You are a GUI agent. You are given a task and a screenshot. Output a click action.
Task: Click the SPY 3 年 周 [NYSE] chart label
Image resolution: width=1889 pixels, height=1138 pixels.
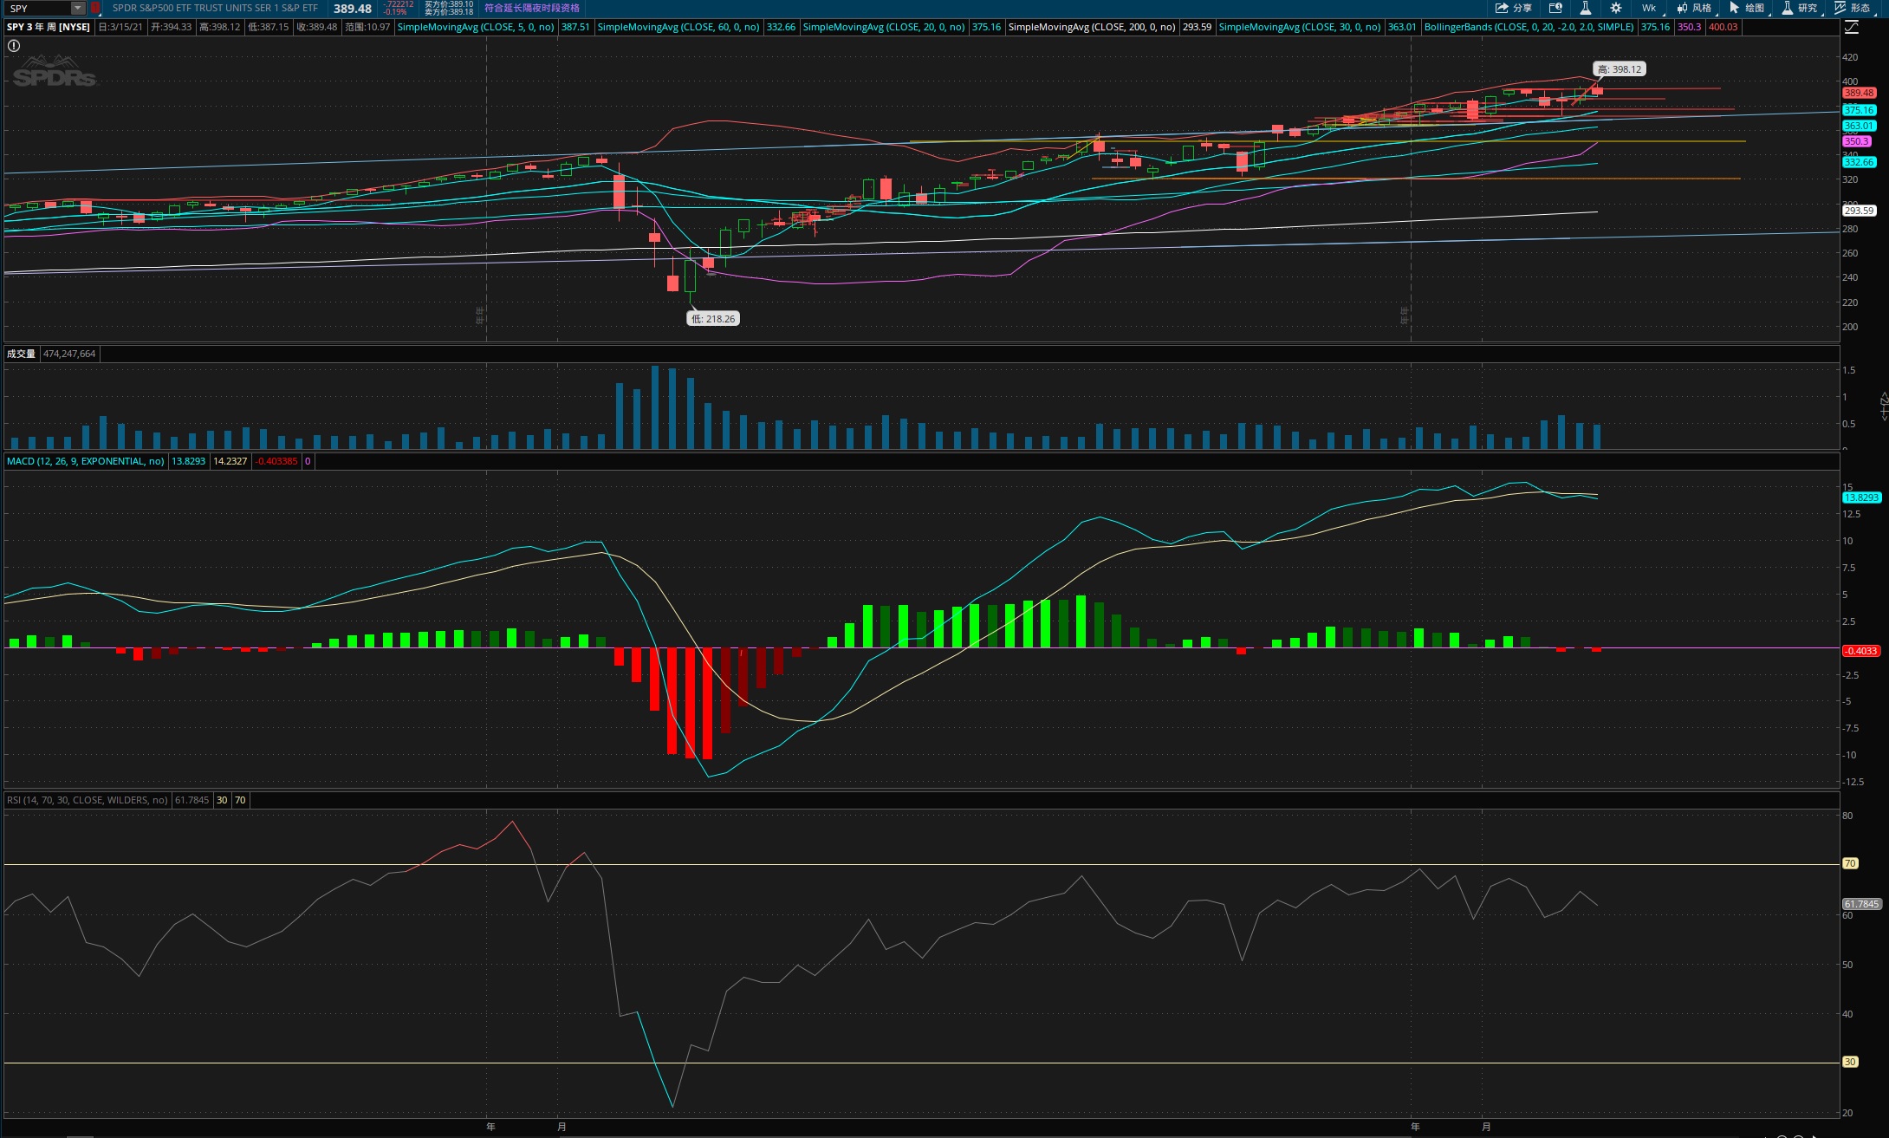[x=49, y=27]
